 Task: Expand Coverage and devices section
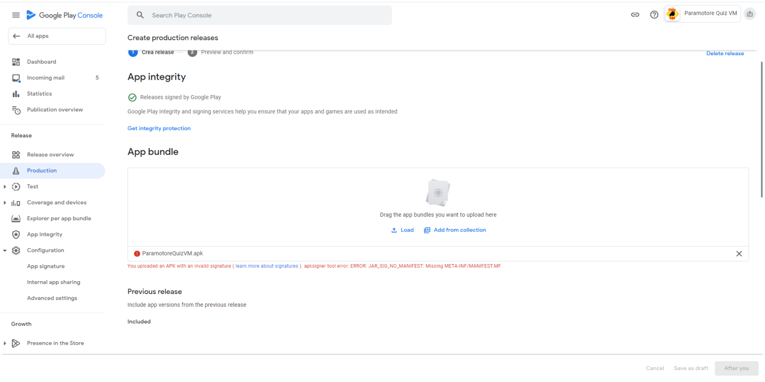(5, 202)
